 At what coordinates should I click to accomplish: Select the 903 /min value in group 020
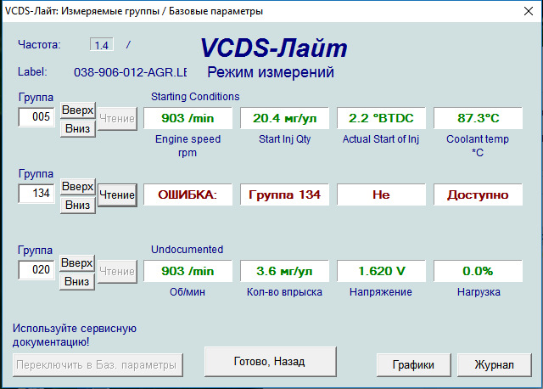click(188, 271)
